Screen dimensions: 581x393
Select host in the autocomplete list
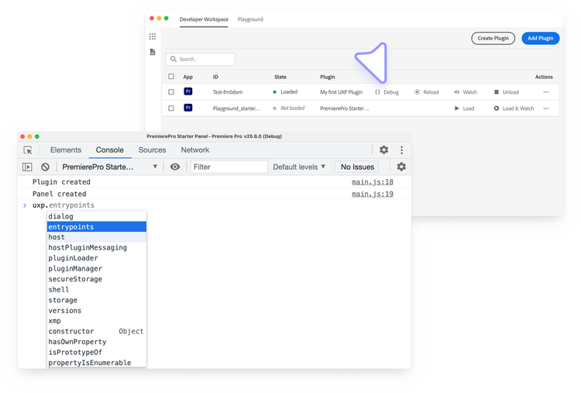click(x=97, y=237)
